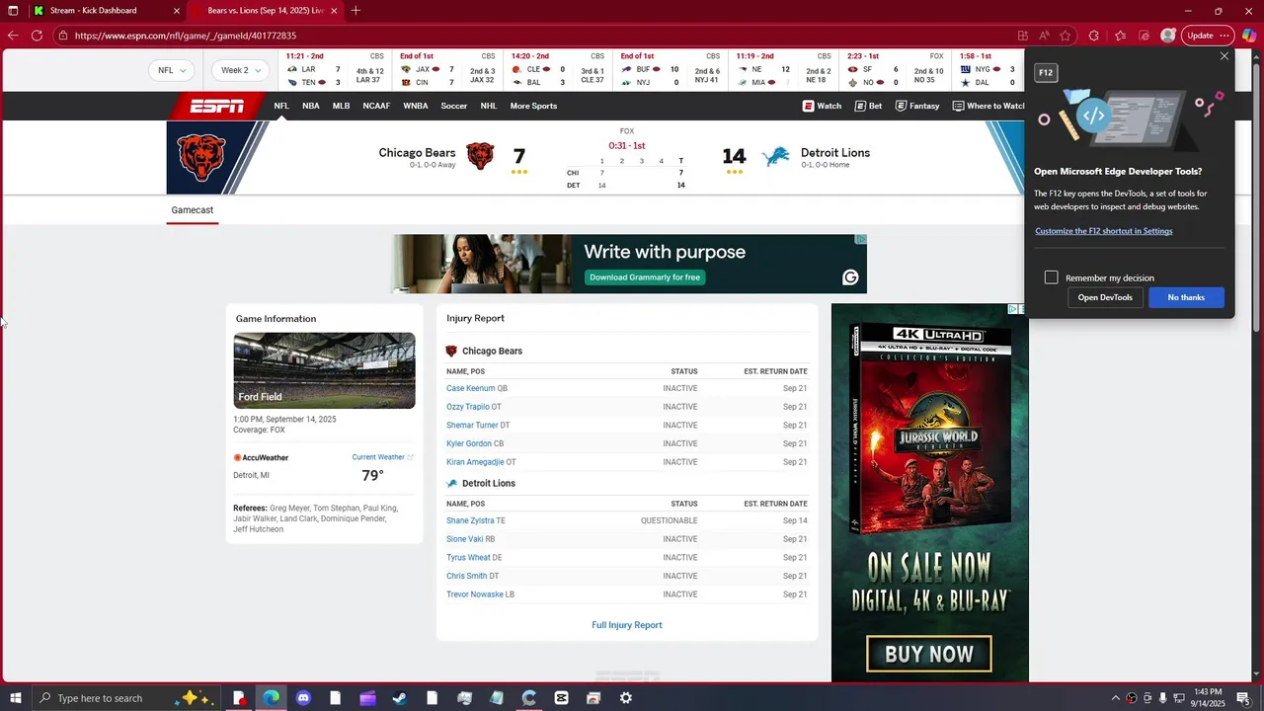Open Trevor Nowaske player link
1264x711 pixels.
pyautogui.click(x=475, y=594)
